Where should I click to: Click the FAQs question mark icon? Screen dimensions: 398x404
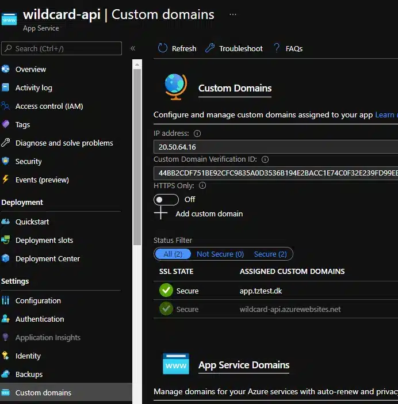coord(277,48)
